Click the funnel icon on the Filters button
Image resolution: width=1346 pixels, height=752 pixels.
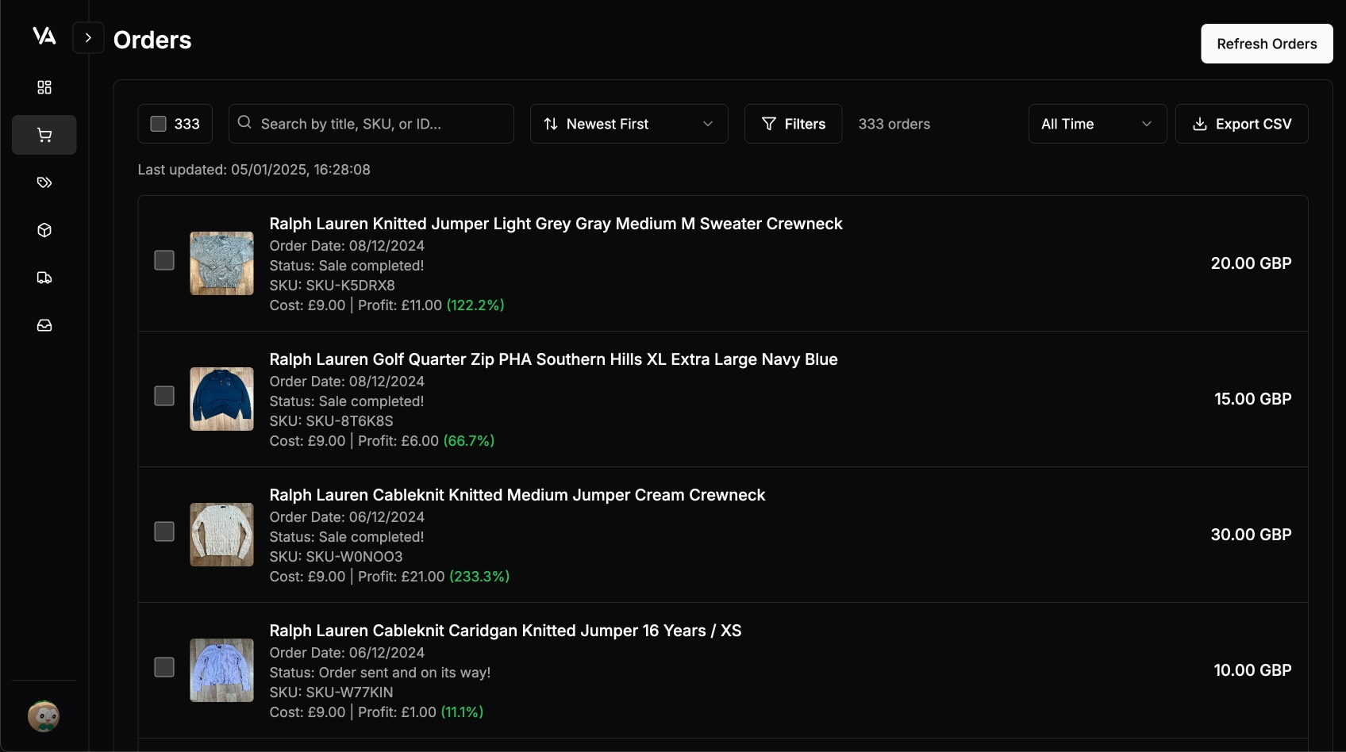[x=768, y=124]
